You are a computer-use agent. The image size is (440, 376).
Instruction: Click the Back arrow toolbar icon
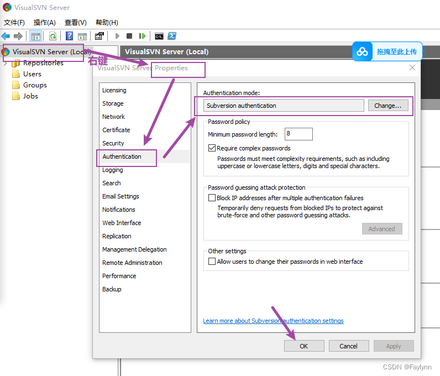pyautogui.click(x=6, y=36)
